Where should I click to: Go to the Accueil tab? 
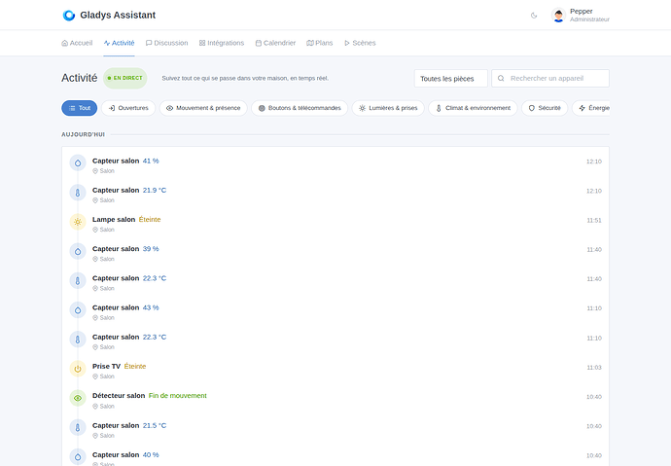tap(77, 43)
